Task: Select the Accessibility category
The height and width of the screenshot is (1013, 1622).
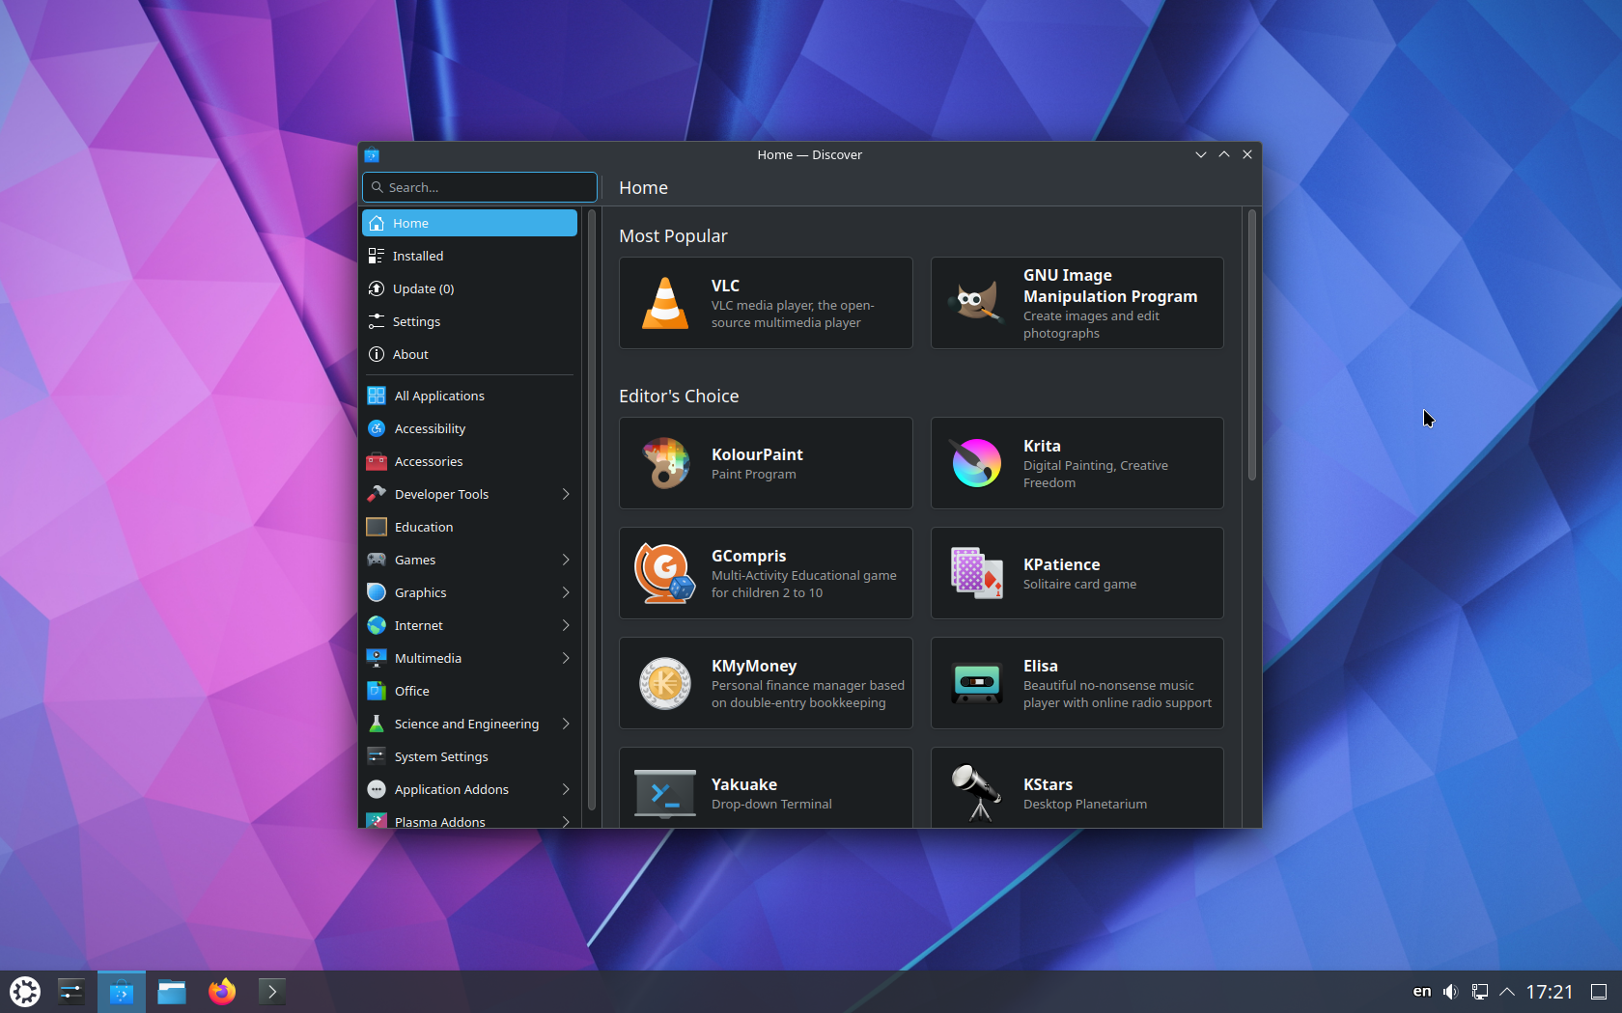Action: pos(469,428)
